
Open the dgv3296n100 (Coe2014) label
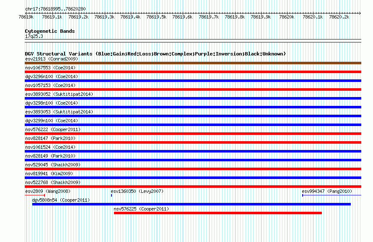pos(52,76)
